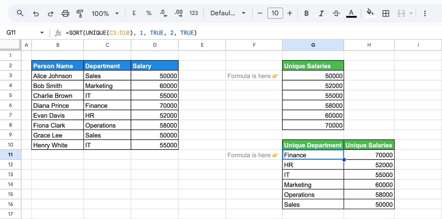Select column B header
Image resolution: width=442 pixels, height=219 pixels.
(x=58, y=45)
